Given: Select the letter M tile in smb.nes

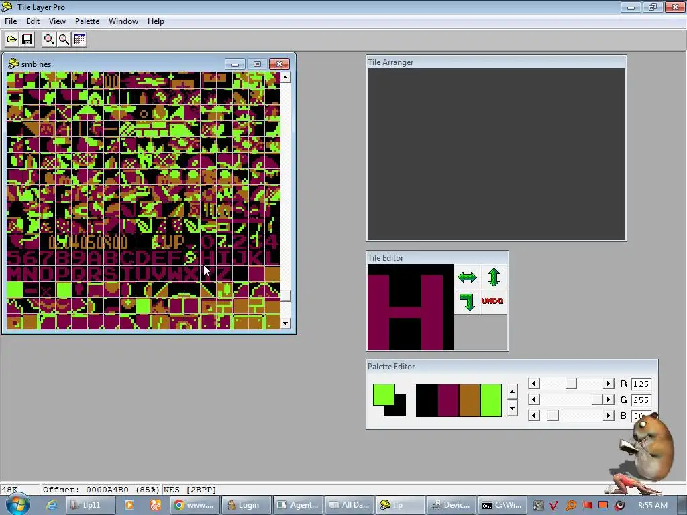Looking at the screenshot, I should 15,274.
